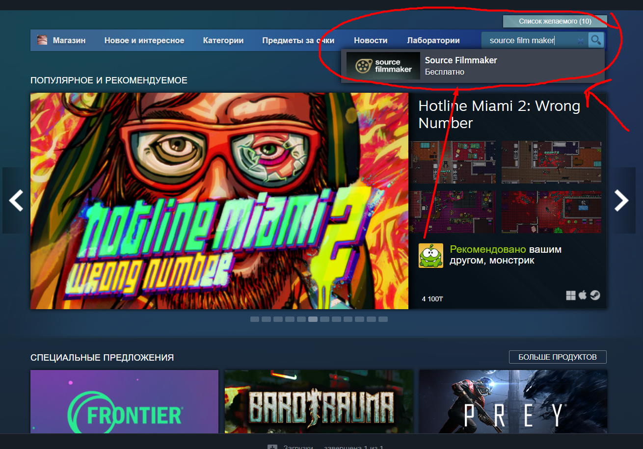Screen dimensions: 643x449
Task: Click the БОЛЬШЕ ПРОДУКТОВ button
Action: [x=558, y=357]
